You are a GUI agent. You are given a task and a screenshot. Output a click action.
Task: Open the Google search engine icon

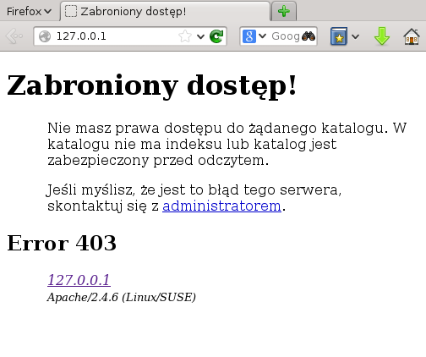tap(249, 36)
